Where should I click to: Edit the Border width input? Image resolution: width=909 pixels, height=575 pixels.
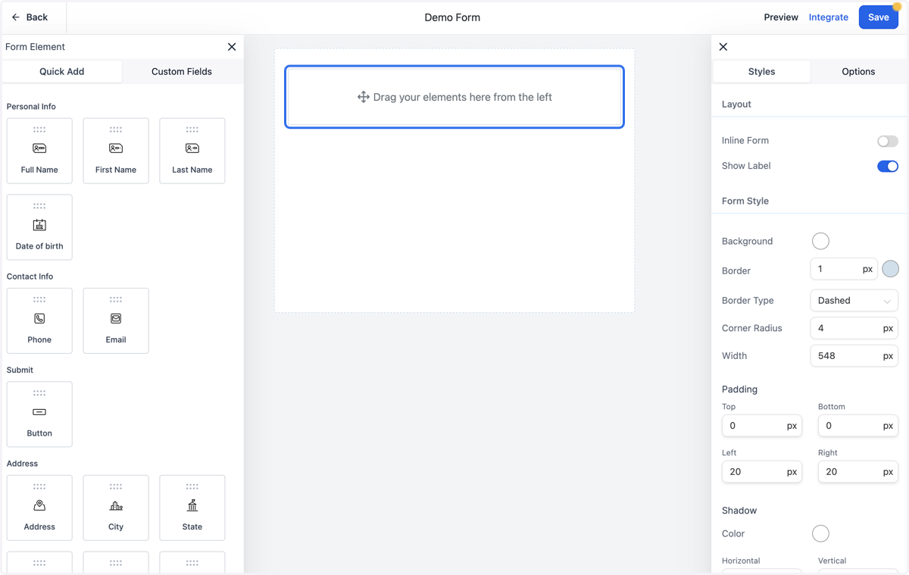(x=844, y=269)
